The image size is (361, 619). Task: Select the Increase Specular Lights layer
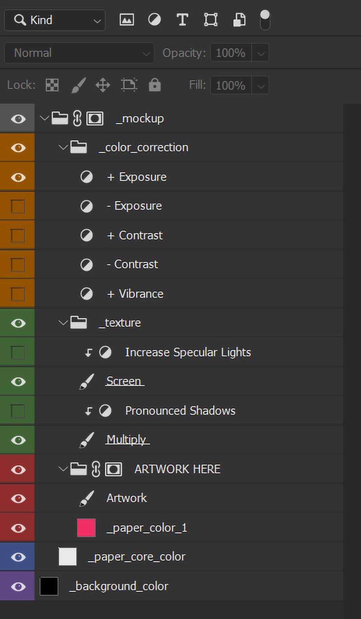coord(188,352)
